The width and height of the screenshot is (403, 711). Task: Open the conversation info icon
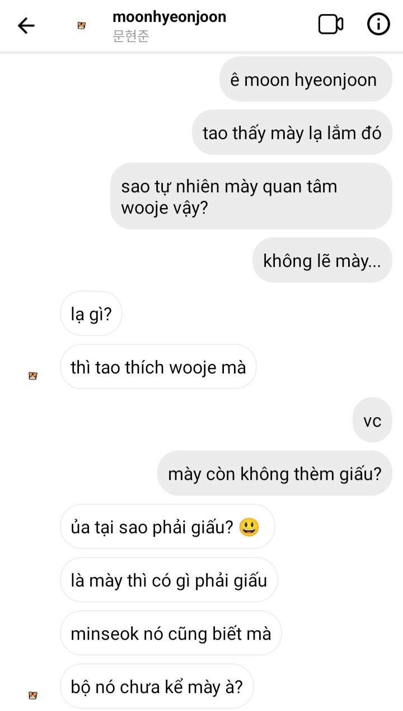coord(378,25)
